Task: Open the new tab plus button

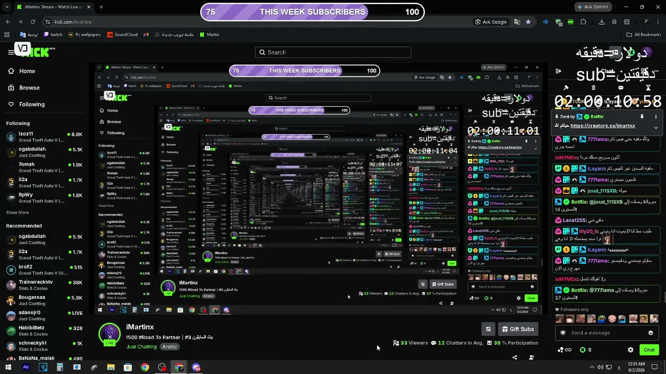Action: click(101, 7)
